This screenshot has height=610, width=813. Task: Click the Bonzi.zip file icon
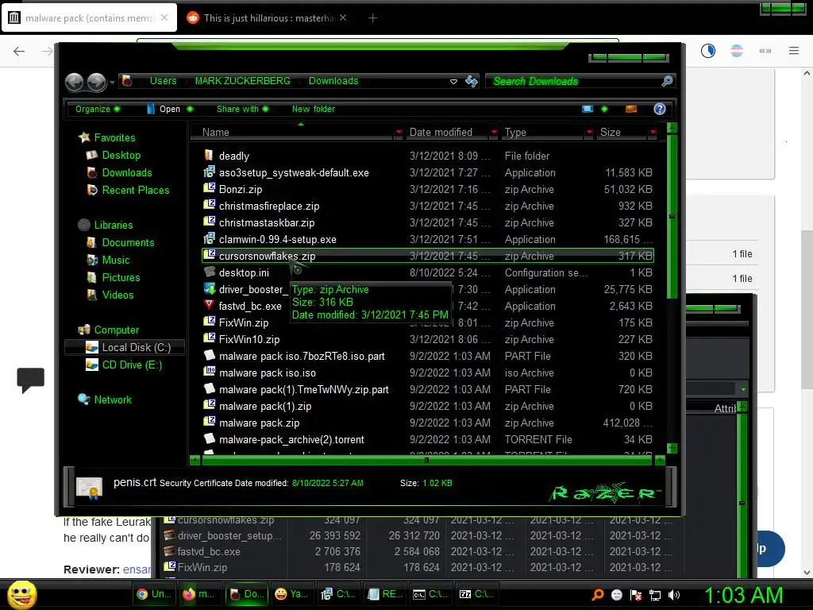pos(209,189)
